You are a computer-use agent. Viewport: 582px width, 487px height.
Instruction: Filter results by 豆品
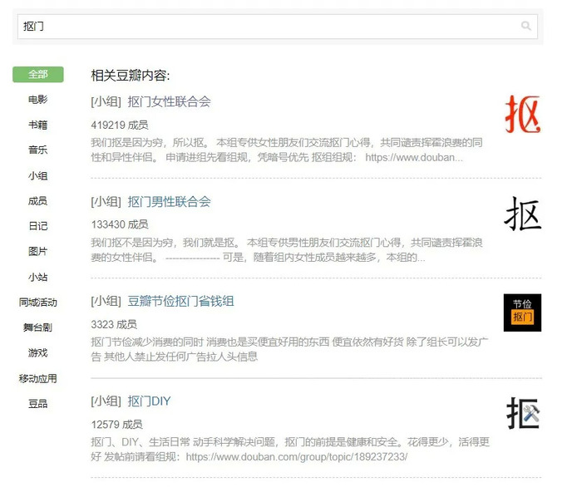pyautogui.click(x=38, y=404)
